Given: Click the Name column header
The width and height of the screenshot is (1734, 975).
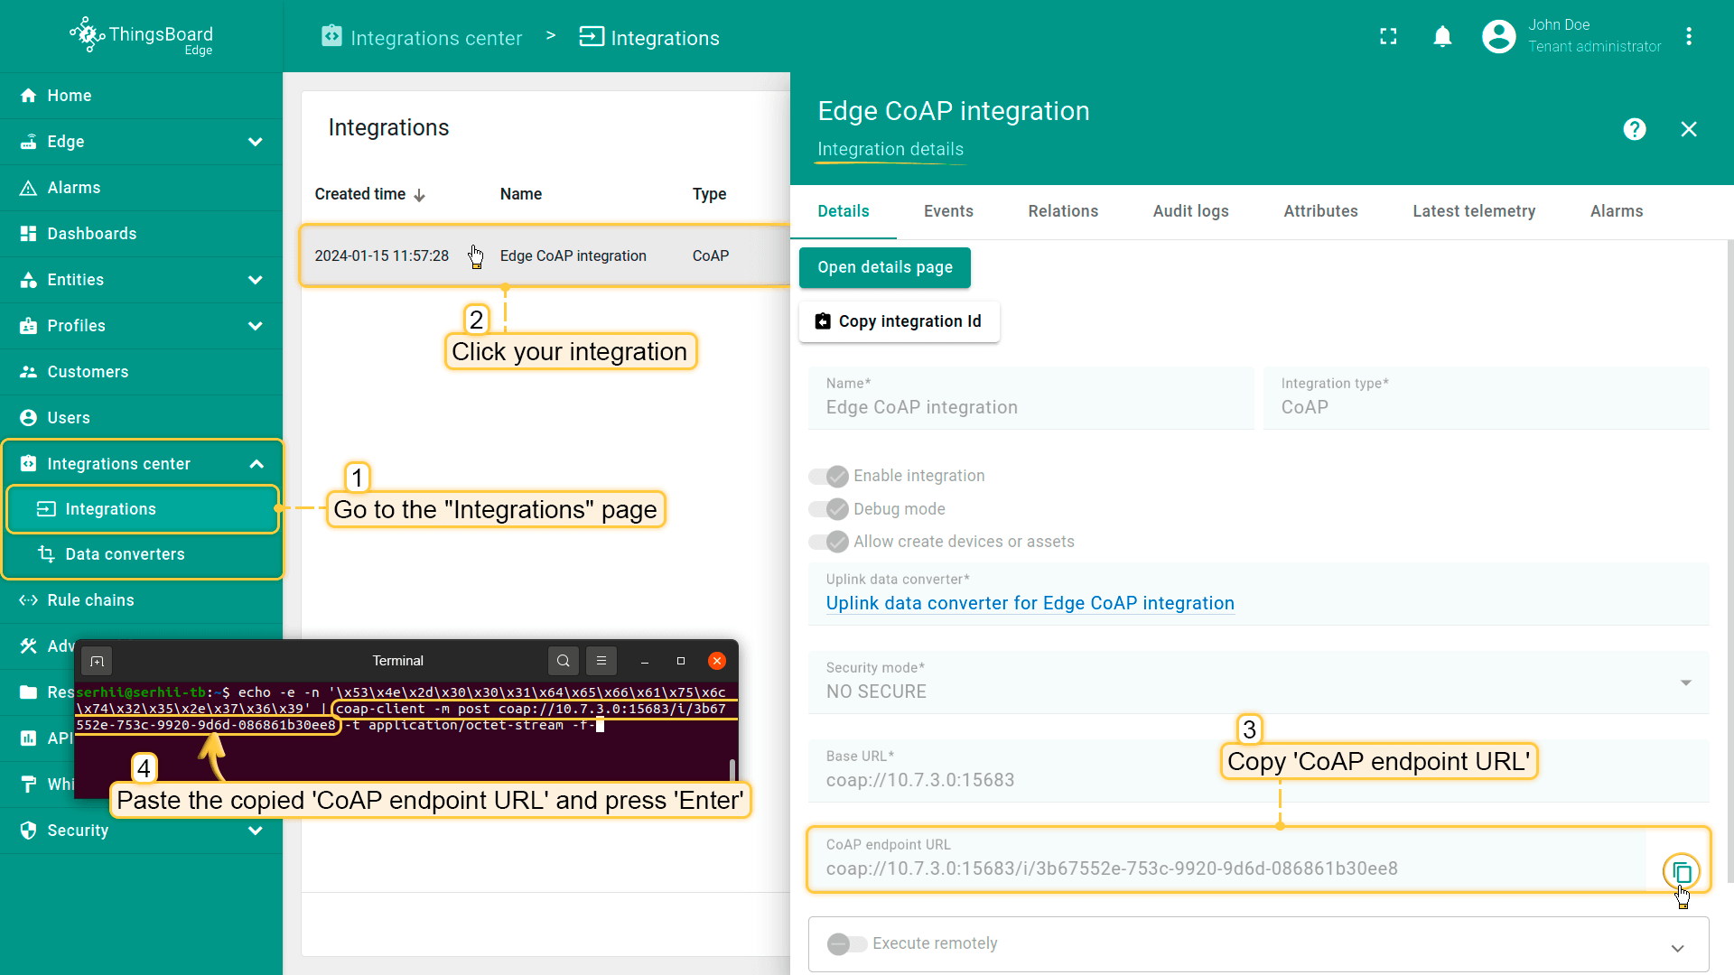Looking at the screenshot, I should [521, 194].
